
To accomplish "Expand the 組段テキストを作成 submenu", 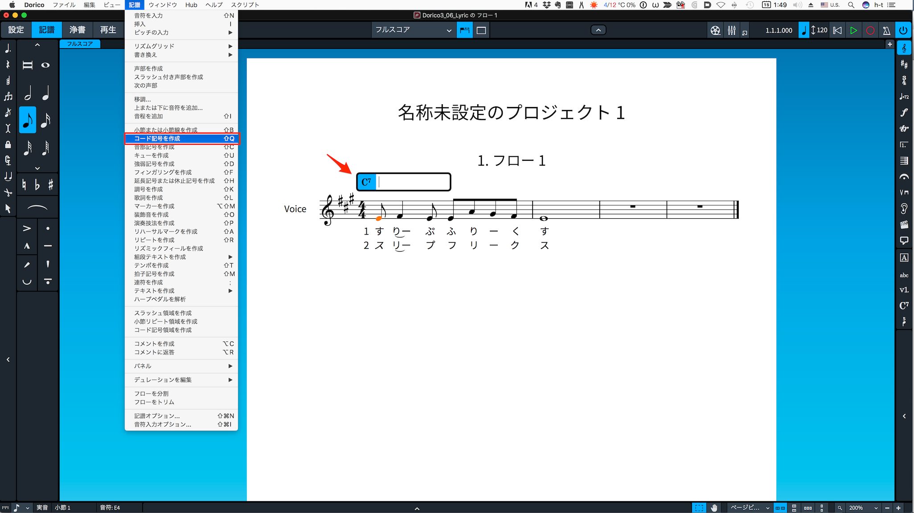I will [x=181, y=257].
